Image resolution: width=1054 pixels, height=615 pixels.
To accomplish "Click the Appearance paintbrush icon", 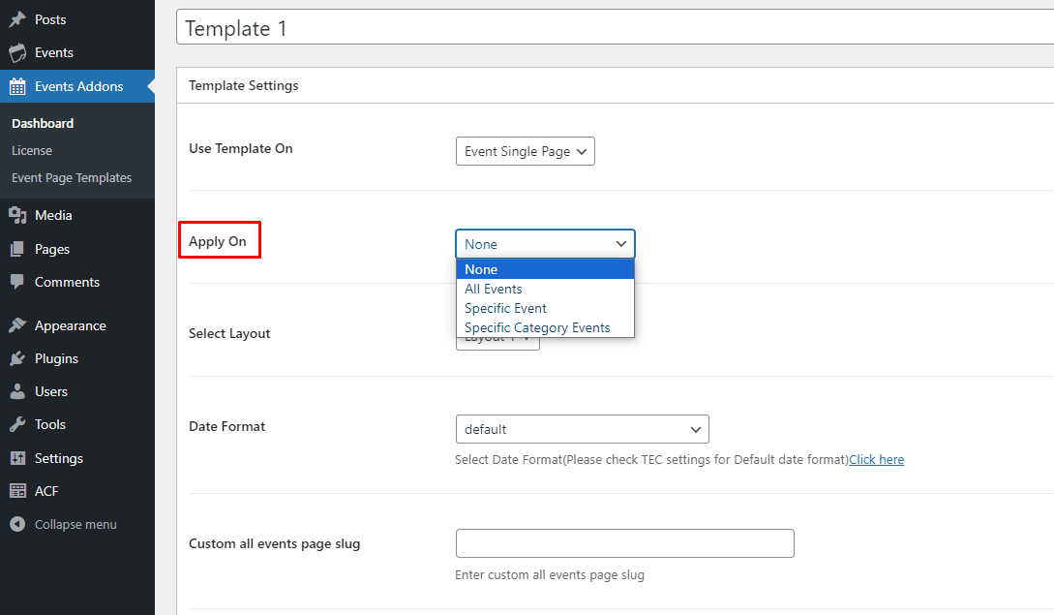I will coord(17,325).
